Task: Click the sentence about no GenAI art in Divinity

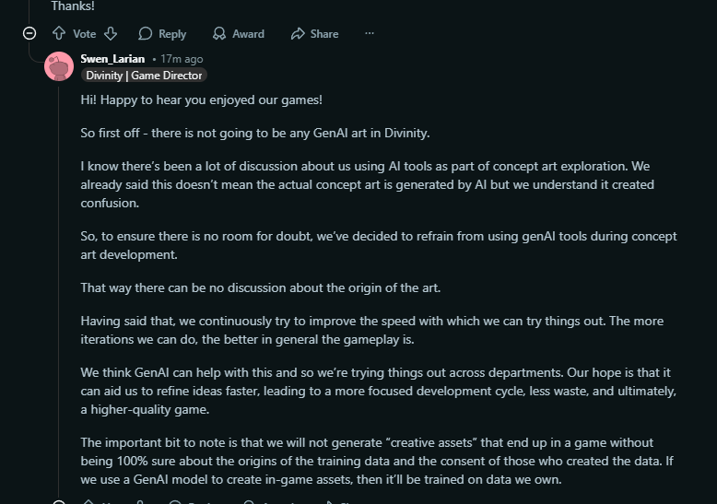Action: 255,133
